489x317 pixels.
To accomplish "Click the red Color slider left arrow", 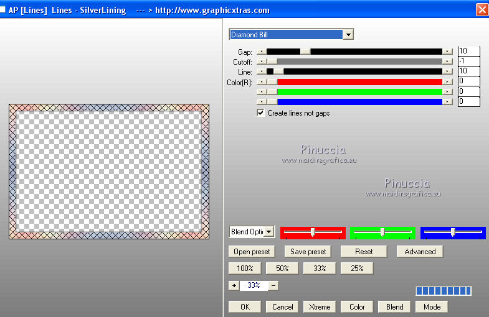I will click(x=262, y=82).
